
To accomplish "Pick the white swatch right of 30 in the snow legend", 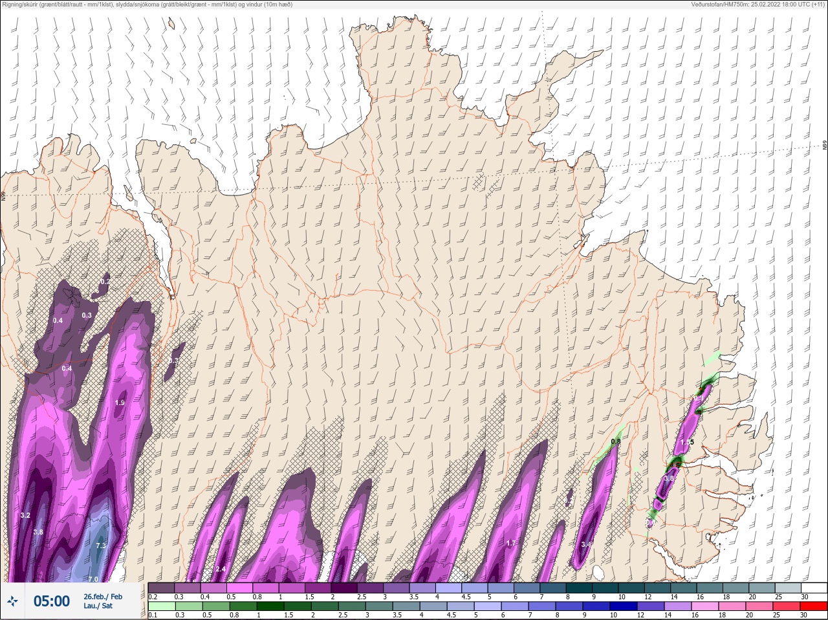I will 815,588.
